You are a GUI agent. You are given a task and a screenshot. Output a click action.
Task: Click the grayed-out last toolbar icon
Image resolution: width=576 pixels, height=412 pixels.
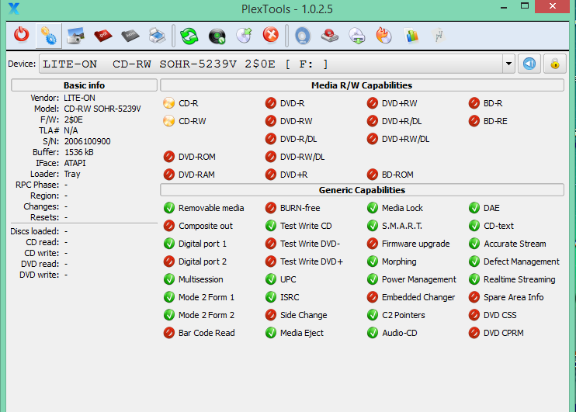pyautogui.click(x=439, y=36)
